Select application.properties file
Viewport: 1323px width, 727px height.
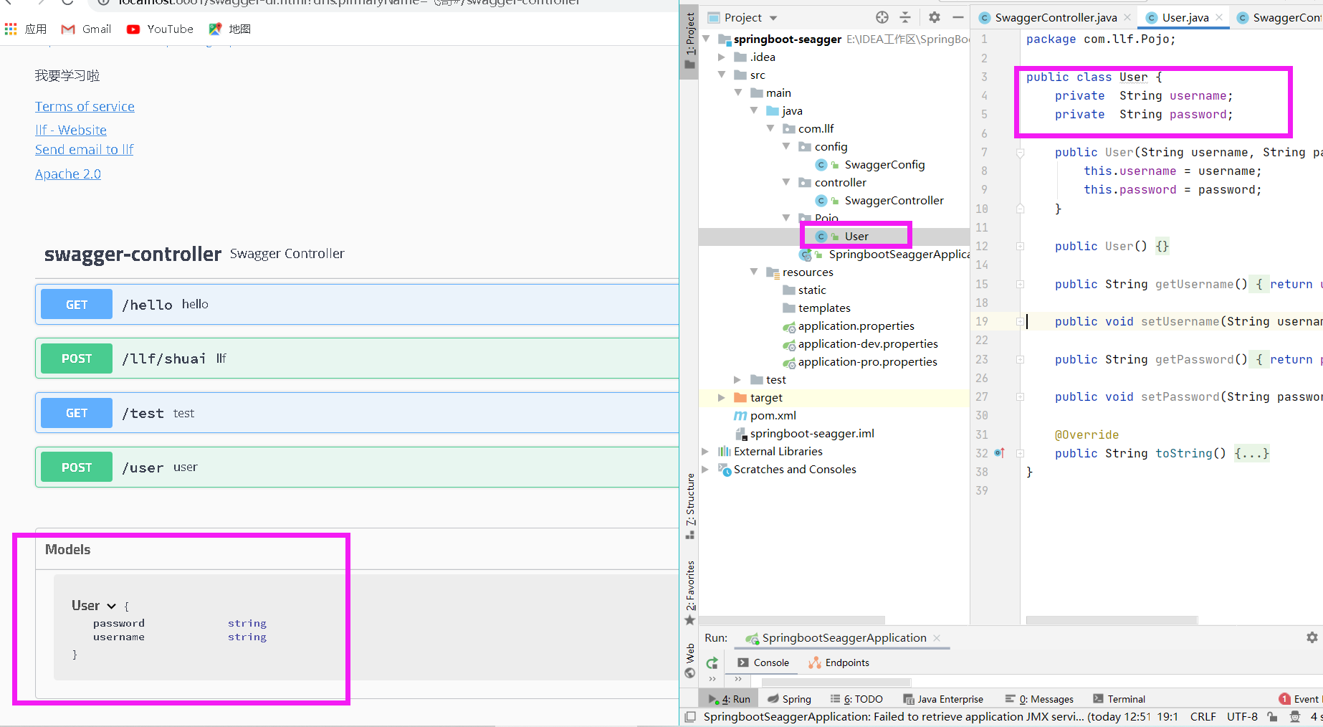856,326
